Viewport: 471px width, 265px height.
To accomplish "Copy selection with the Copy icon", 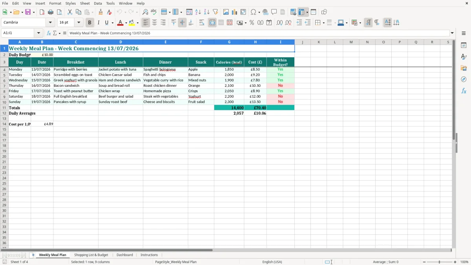I will pyautogui.click(x=78, y=12).
